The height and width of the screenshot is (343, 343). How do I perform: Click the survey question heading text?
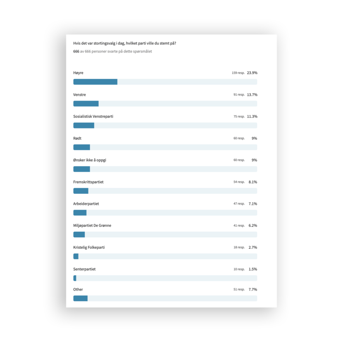(127, 43)
